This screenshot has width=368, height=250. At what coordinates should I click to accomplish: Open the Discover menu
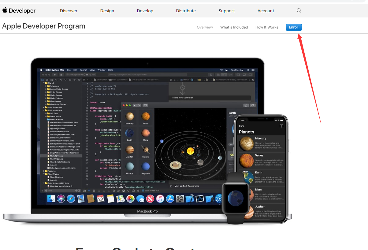[x=69, y=11]
